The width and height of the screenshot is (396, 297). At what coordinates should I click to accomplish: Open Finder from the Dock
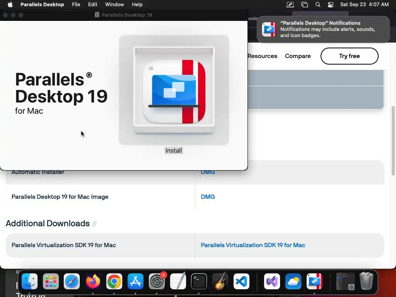[x=29, y=281]
